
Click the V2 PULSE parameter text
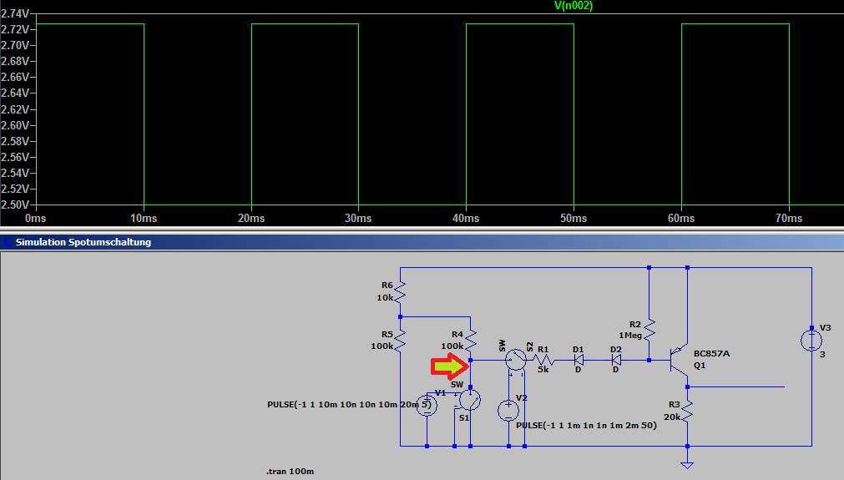(586, 425)
